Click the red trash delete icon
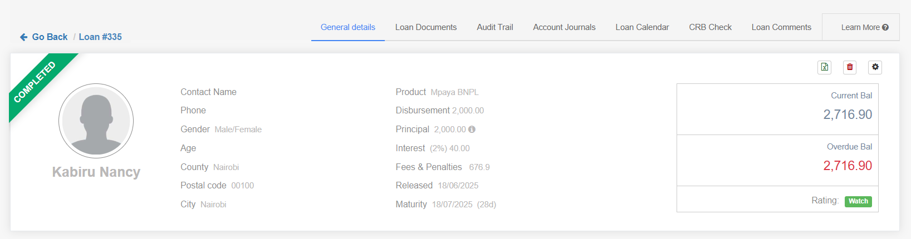This screenshot has width=911, height=239. (x=850, y=67)
